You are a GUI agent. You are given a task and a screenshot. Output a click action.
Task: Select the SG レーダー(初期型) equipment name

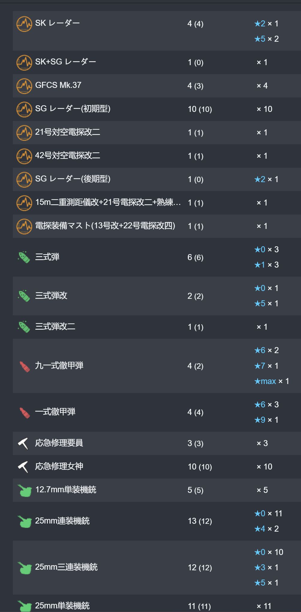pyautogui.click(x=73, y=109)
